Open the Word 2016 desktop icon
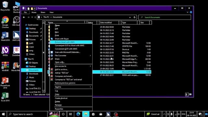 tap(5, 36)
